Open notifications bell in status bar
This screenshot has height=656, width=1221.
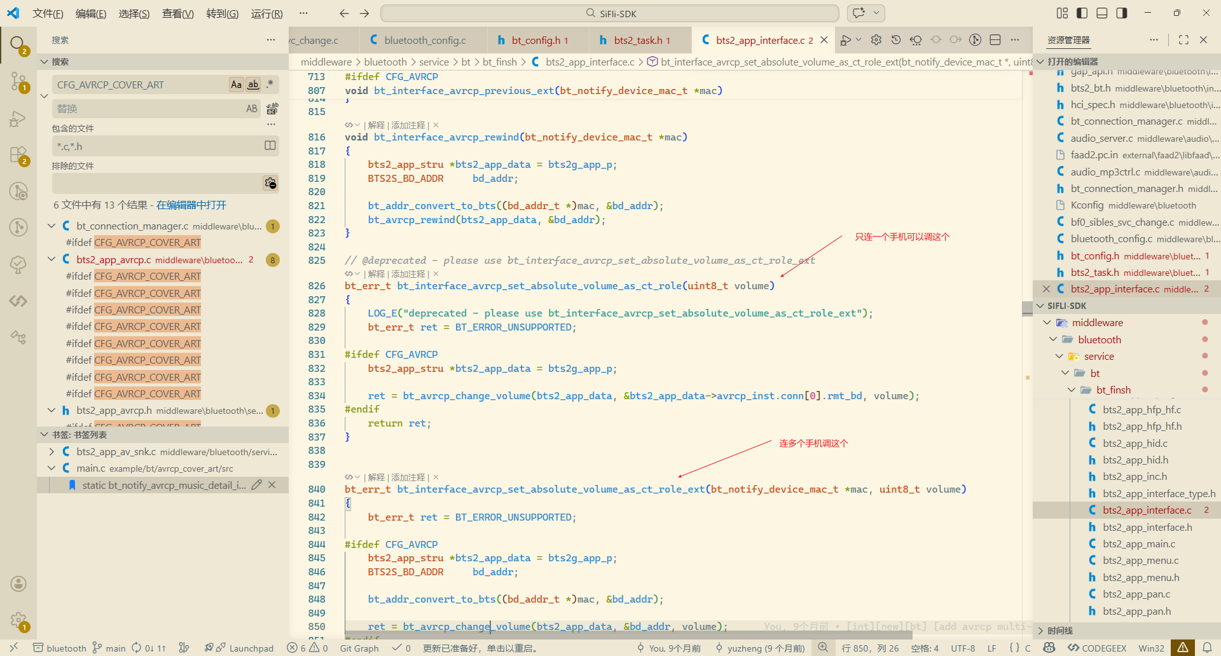(1206, 648)
